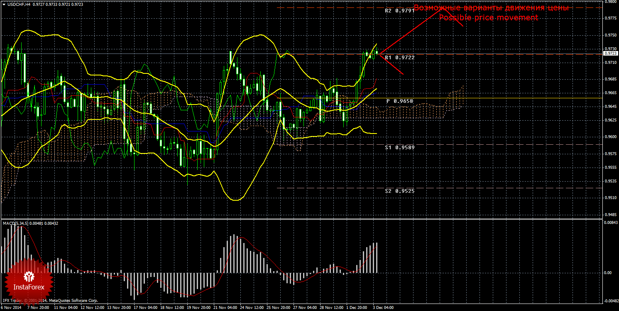Click the 19 Nov 20:00 time label

198,308
